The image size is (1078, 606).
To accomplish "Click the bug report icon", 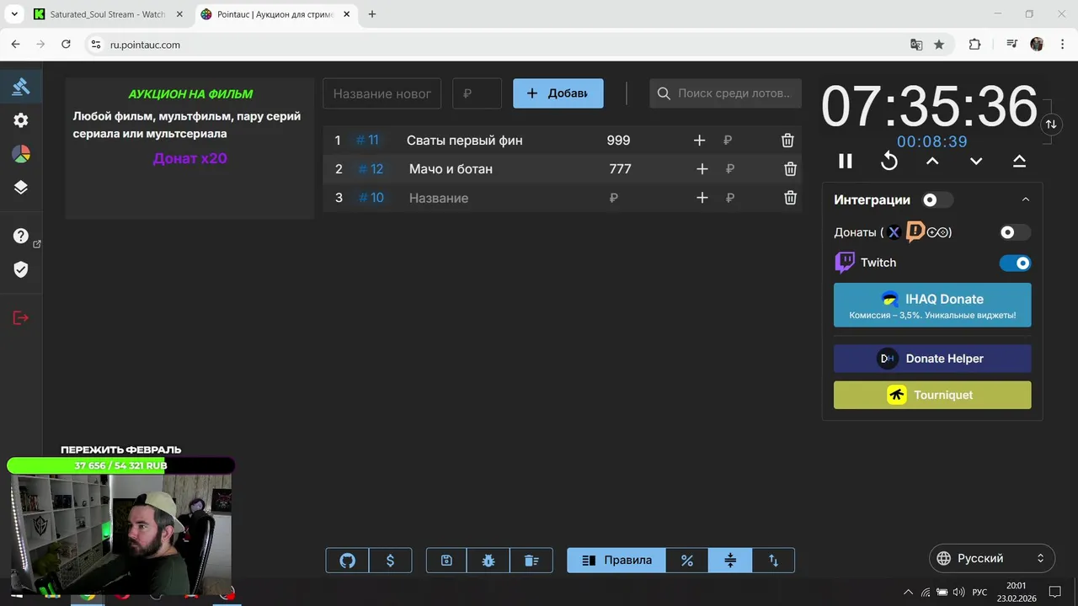I will point(488,561).
